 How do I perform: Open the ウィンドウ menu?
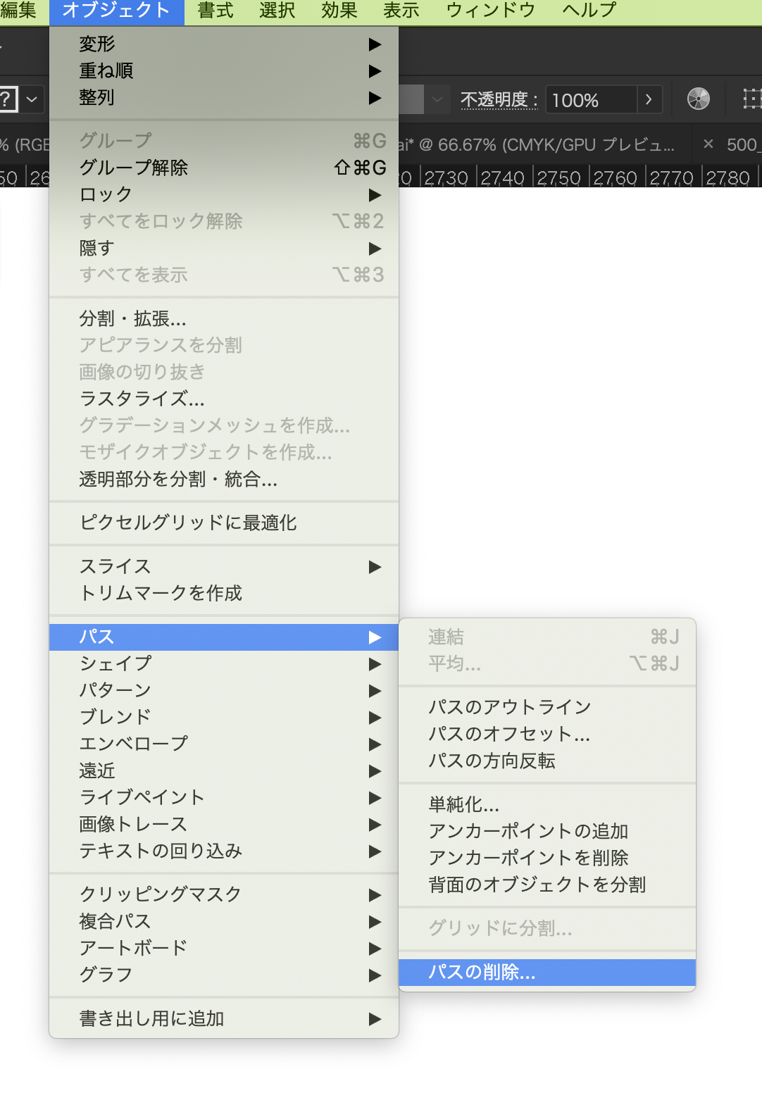tap(491, 11)
